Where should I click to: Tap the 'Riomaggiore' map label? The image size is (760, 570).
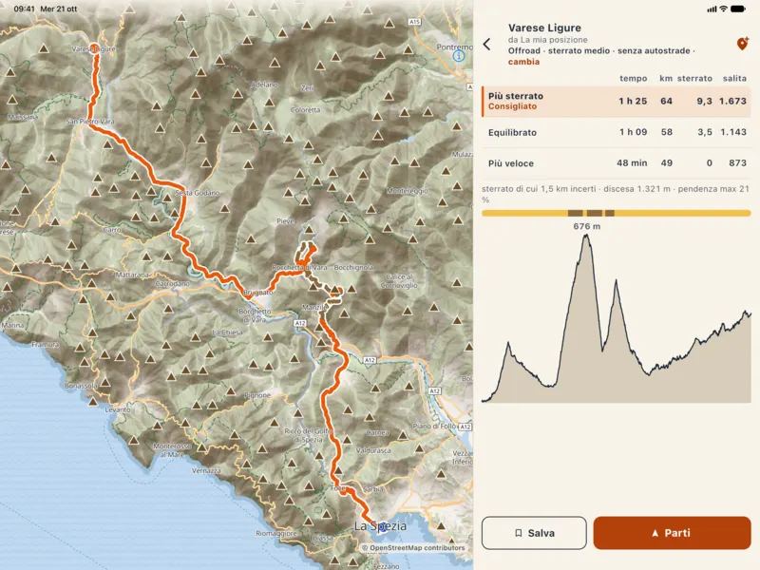(x=276, y=533)
